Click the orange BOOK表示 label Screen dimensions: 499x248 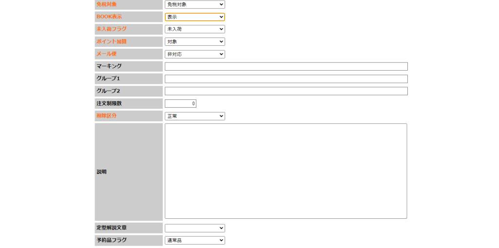coord(109,17)
